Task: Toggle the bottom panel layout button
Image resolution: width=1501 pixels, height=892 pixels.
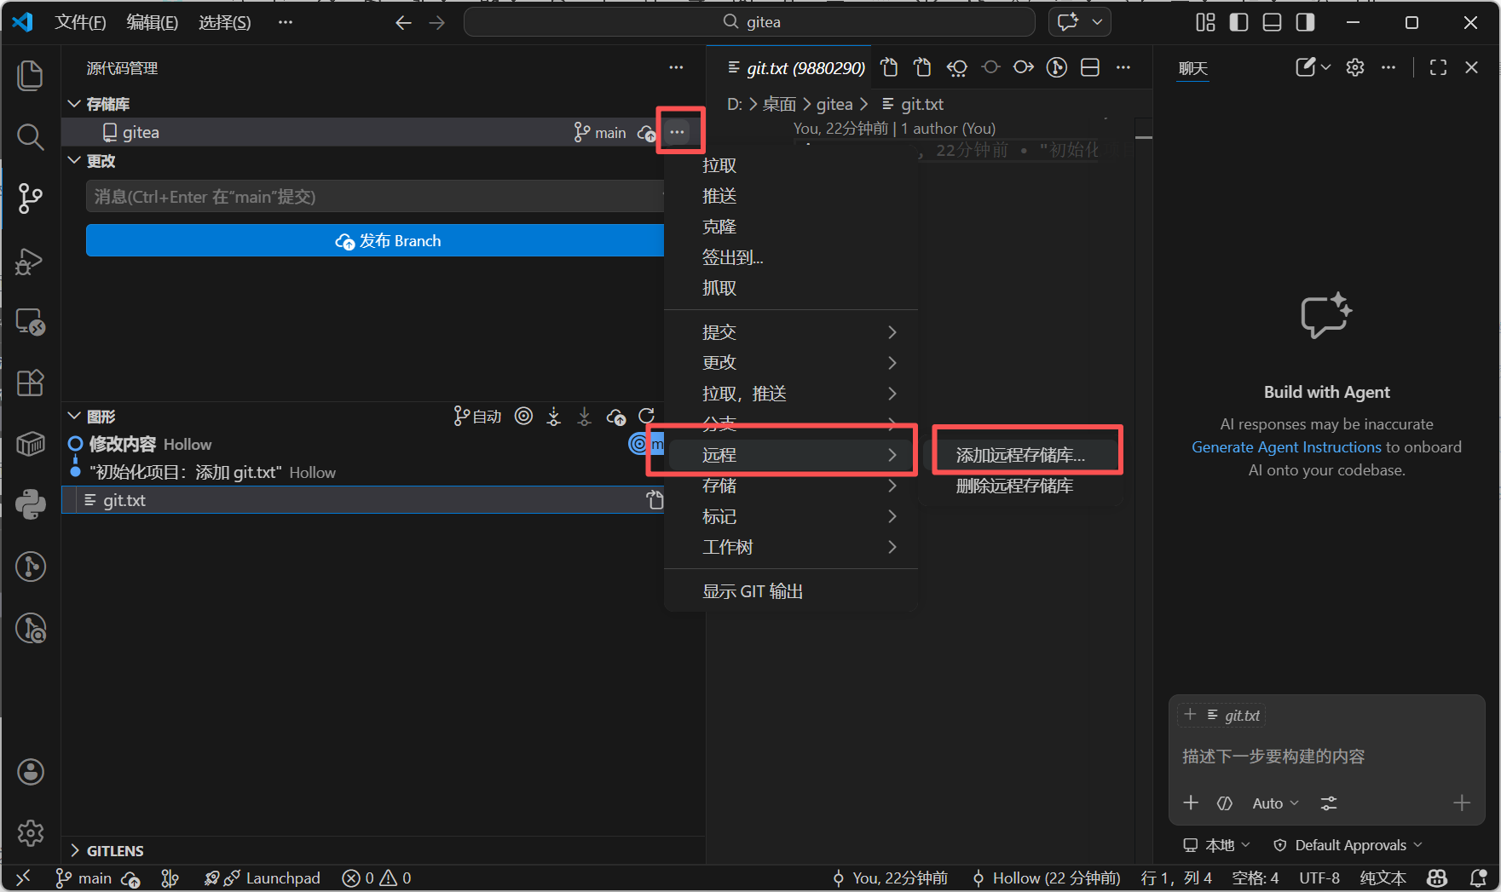Action: [x=1272, y=23]
